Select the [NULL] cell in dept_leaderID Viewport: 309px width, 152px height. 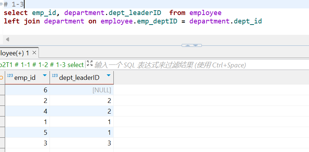coord(81,90)
